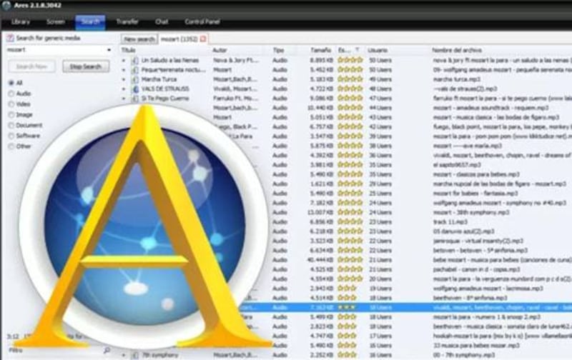
Task: Expand the 'Pequeña serenata noctu...' result row
Action: click(124, 70)
